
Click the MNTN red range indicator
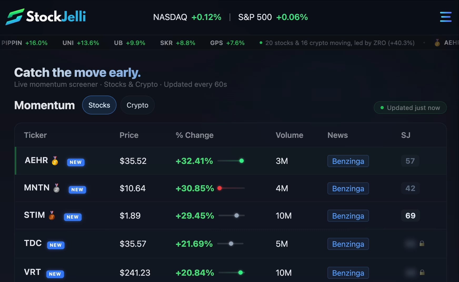coord(220,188)
